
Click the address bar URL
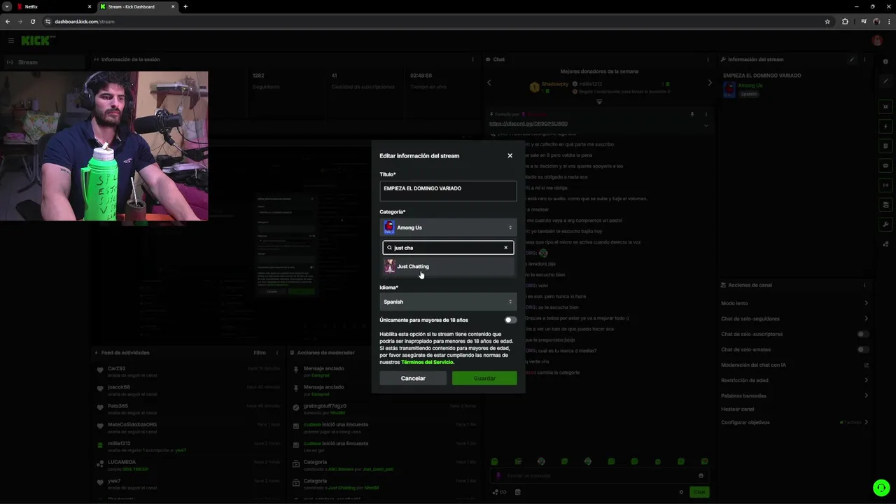pos(85,22)
